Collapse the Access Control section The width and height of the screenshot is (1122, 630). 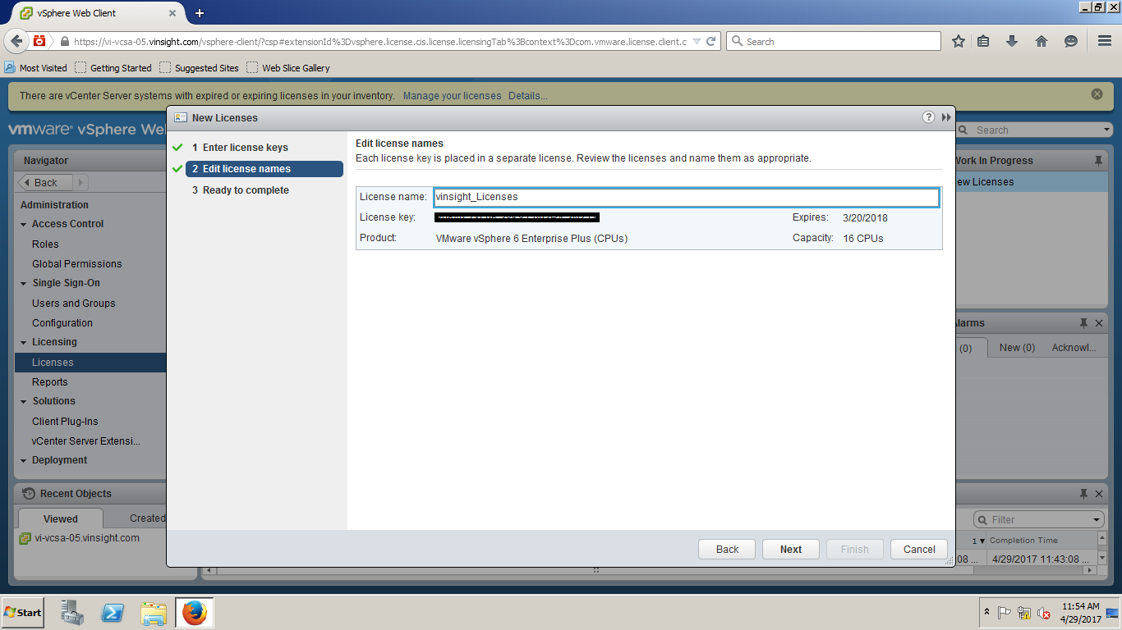pyautogui.click(x=24, y=224)
